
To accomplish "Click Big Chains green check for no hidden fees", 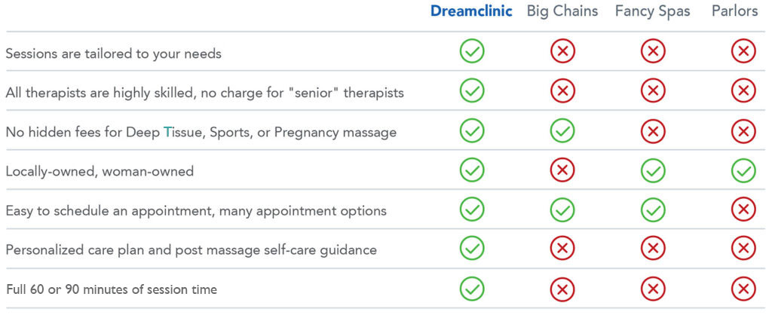I will (562, 131).
